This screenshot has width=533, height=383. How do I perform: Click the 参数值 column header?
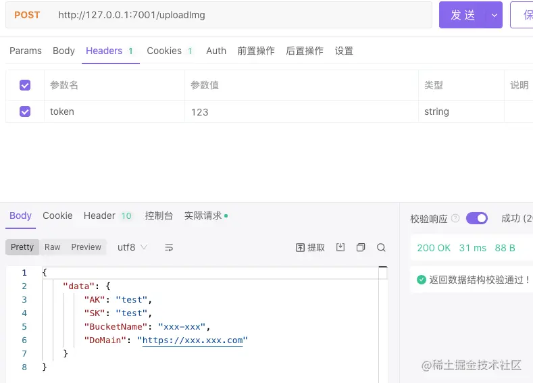[x=204, y=85]
